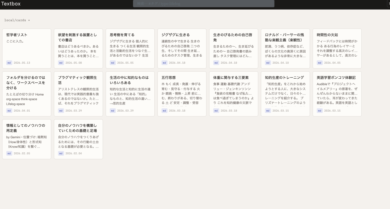The width and height of the screenshot is (390, 209).
Task: Click md badge on 体重に関与する三要素 card
Action: click(216, 111)
